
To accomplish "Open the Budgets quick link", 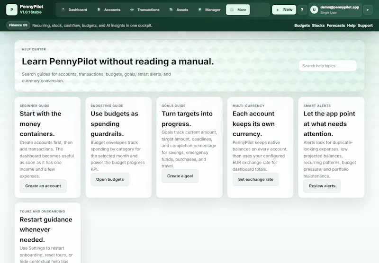I will tap(302, 26).
